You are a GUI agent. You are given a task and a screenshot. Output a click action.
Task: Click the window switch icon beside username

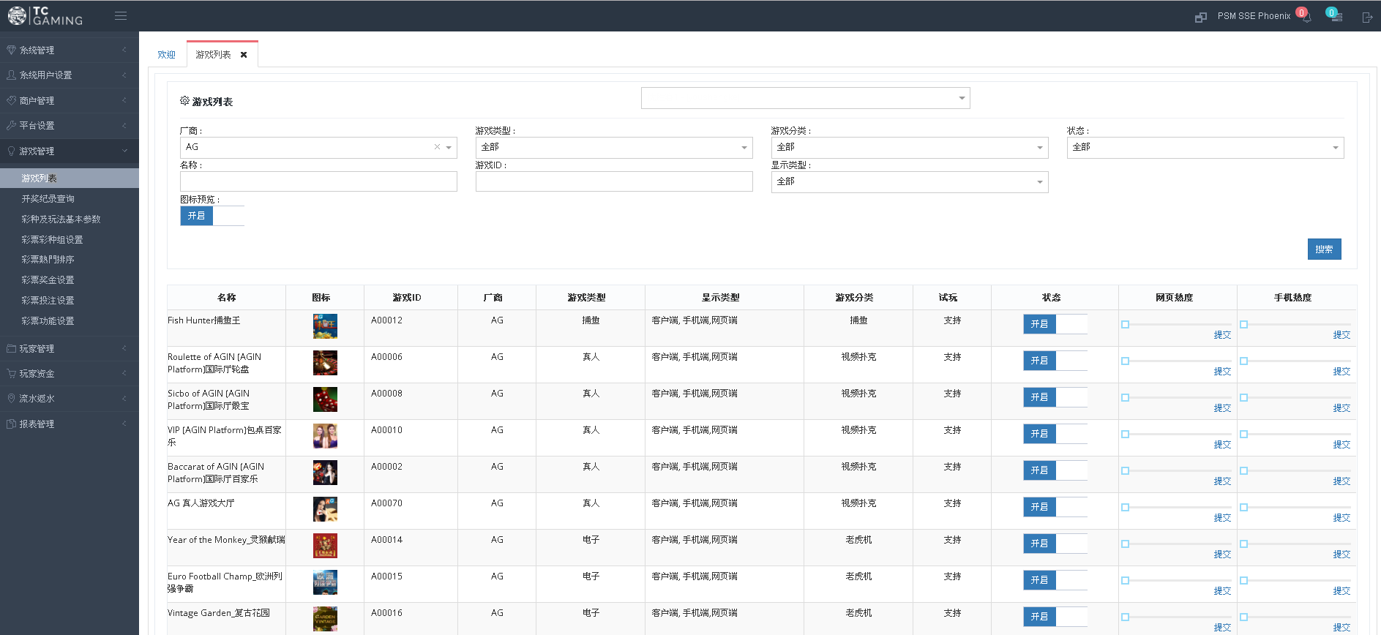1200,18
